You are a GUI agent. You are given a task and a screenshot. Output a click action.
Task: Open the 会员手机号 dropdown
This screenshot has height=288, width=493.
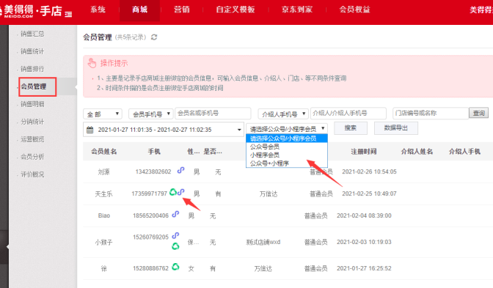151,114
